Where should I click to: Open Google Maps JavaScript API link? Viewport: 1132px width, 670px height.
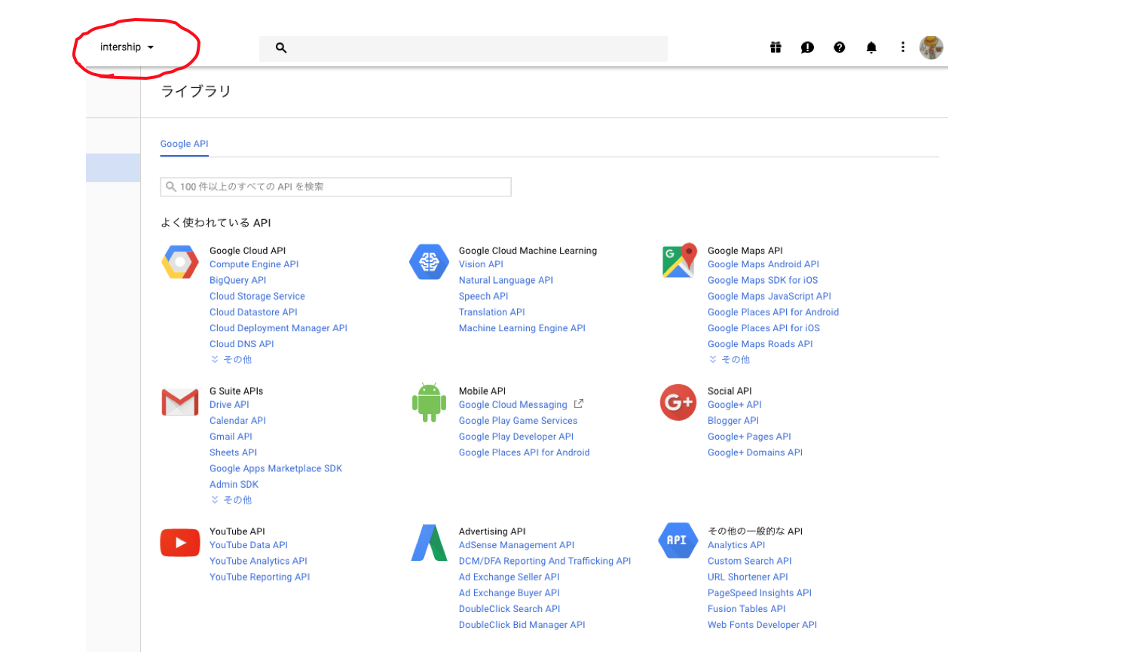click(x=769, y=297)
